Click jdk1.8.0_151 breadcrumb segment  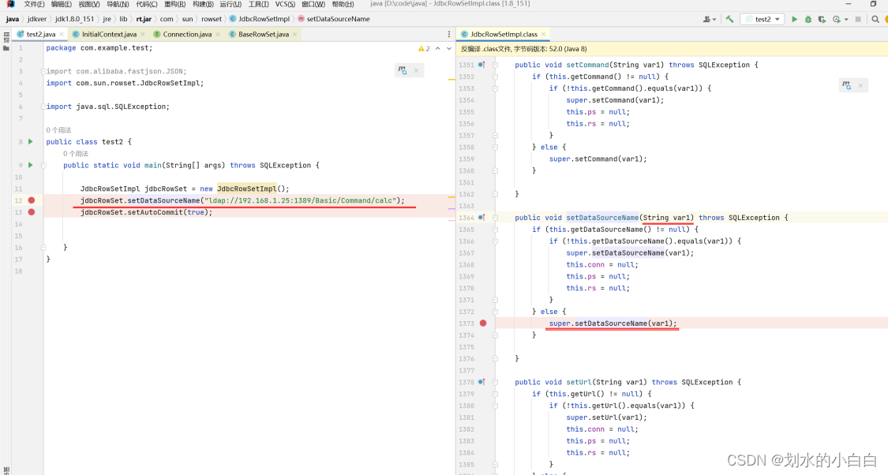click(x=74, y=19)
